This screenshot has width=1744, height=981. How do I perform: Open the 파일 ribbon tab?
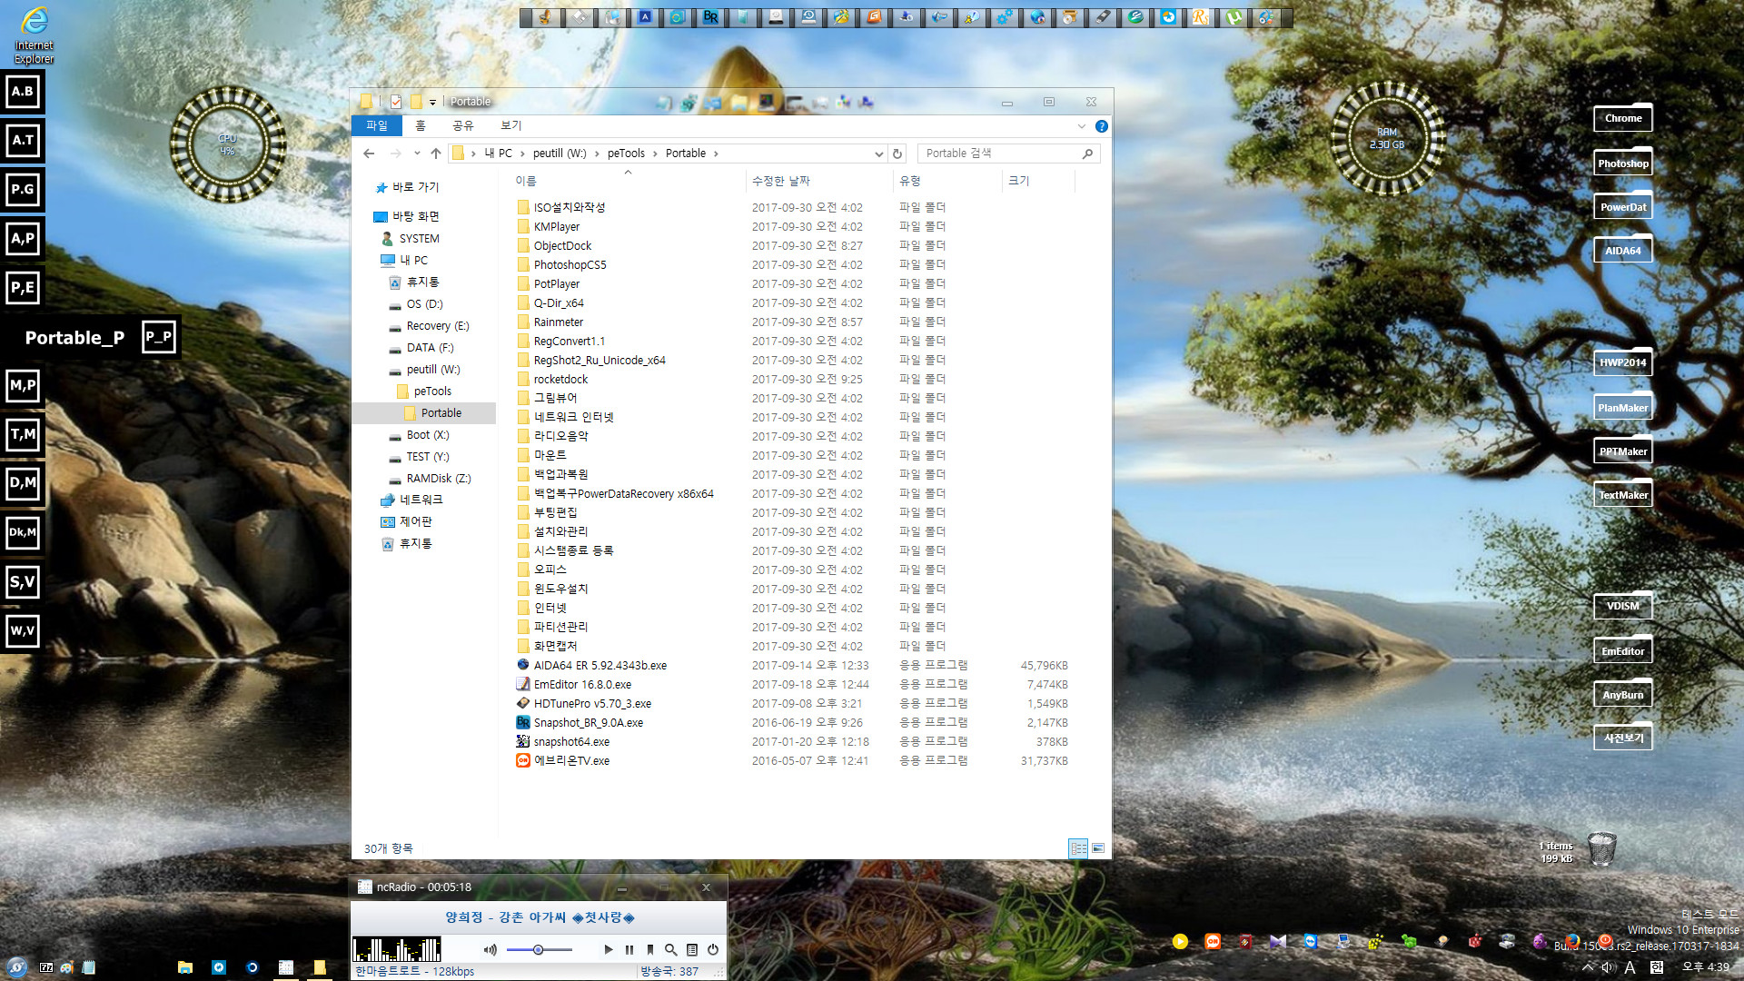377,125
